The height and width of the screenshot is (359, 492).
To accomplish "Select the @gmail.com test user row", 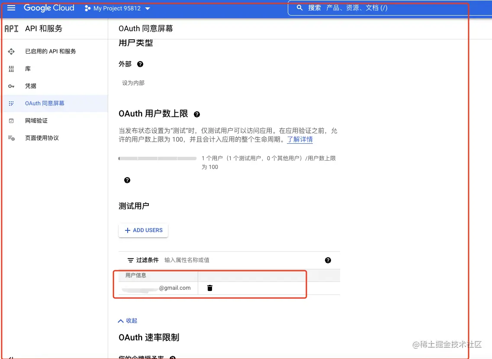I will click(x=229, y=288).
